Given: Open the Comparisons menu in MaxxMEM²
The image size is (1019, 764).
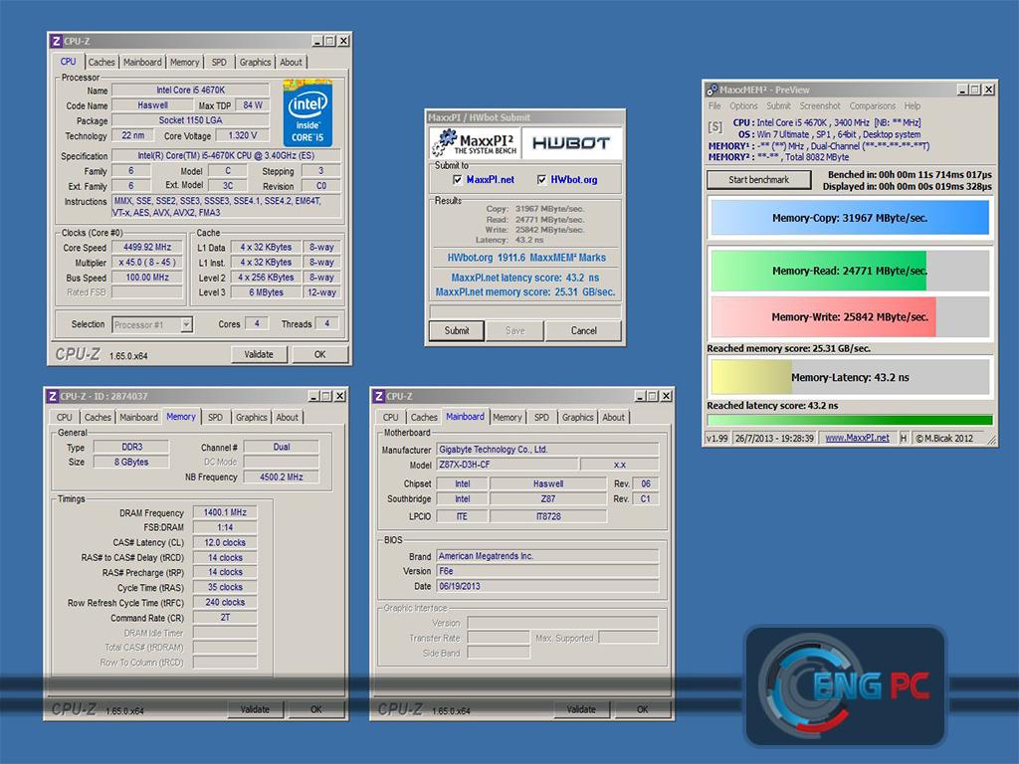Looking at the screenshot, I should click(x=873, y=105).
